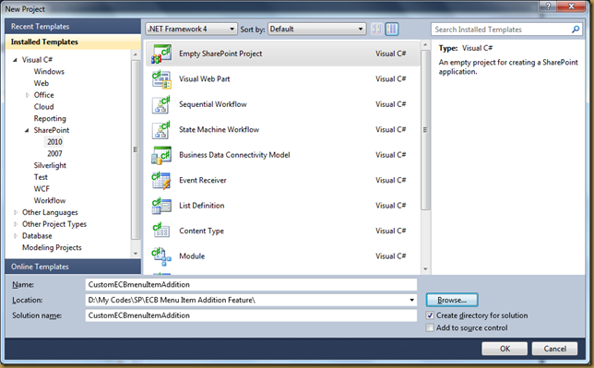Image resolution: width=594 pixels, height=368 pixels.
Task: Select the Business Data Connectivity Model name
Action: pyautogui.click(x=234, y=155)
